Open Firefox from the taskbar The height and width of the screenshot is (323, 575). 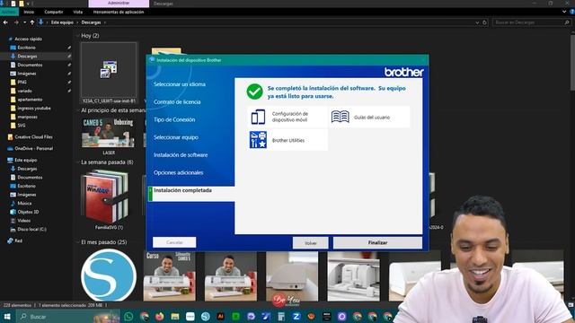[x=160, y=317]
